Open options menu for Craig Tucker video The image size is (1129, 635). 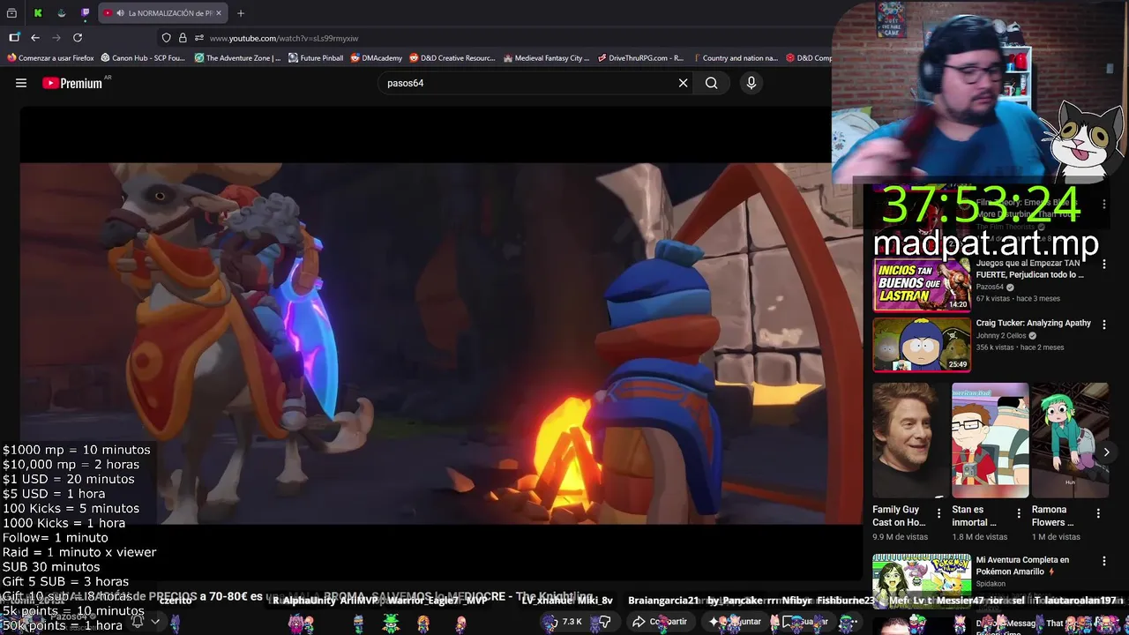pos(1104,325)
